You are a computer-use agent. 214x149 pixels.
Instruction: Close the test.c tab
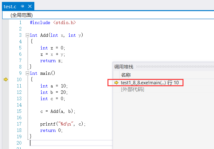(x=30, y=6)
